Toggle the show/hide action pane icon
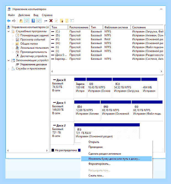171x184 pixels. tap(39, 21)
